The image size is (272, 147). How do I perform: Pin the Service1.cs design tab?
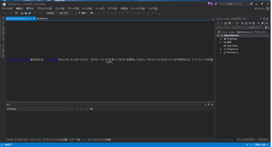pyautogui.click(x=31, y=19)
